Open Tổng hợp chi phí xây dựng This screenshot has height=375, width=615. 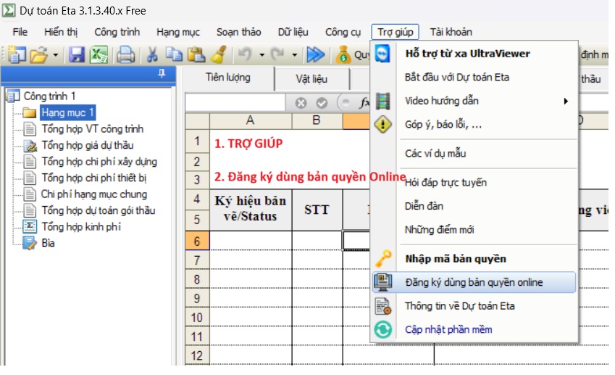pos(99,162)
